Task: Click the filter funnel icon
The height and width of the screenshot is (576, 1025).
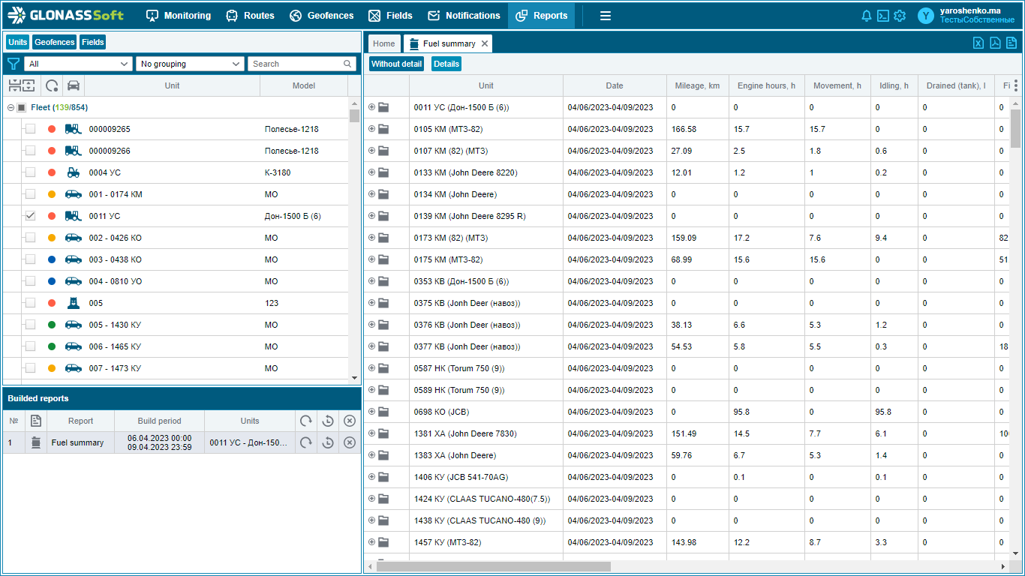Action: (x=14, y=64)
